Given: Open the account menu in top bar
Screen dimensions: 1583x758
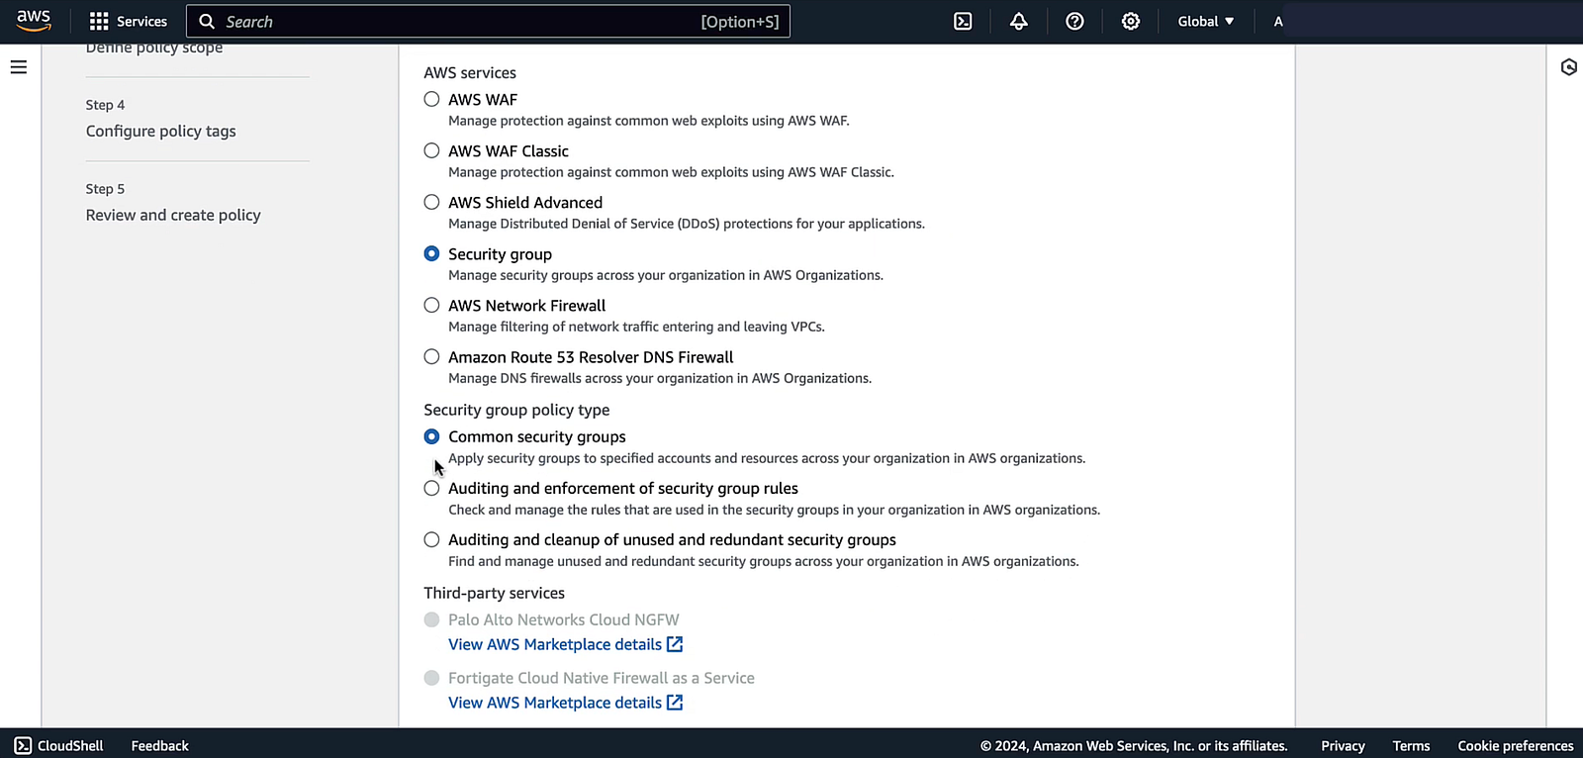Looking at the screenshot, I should coord(1278,21).
